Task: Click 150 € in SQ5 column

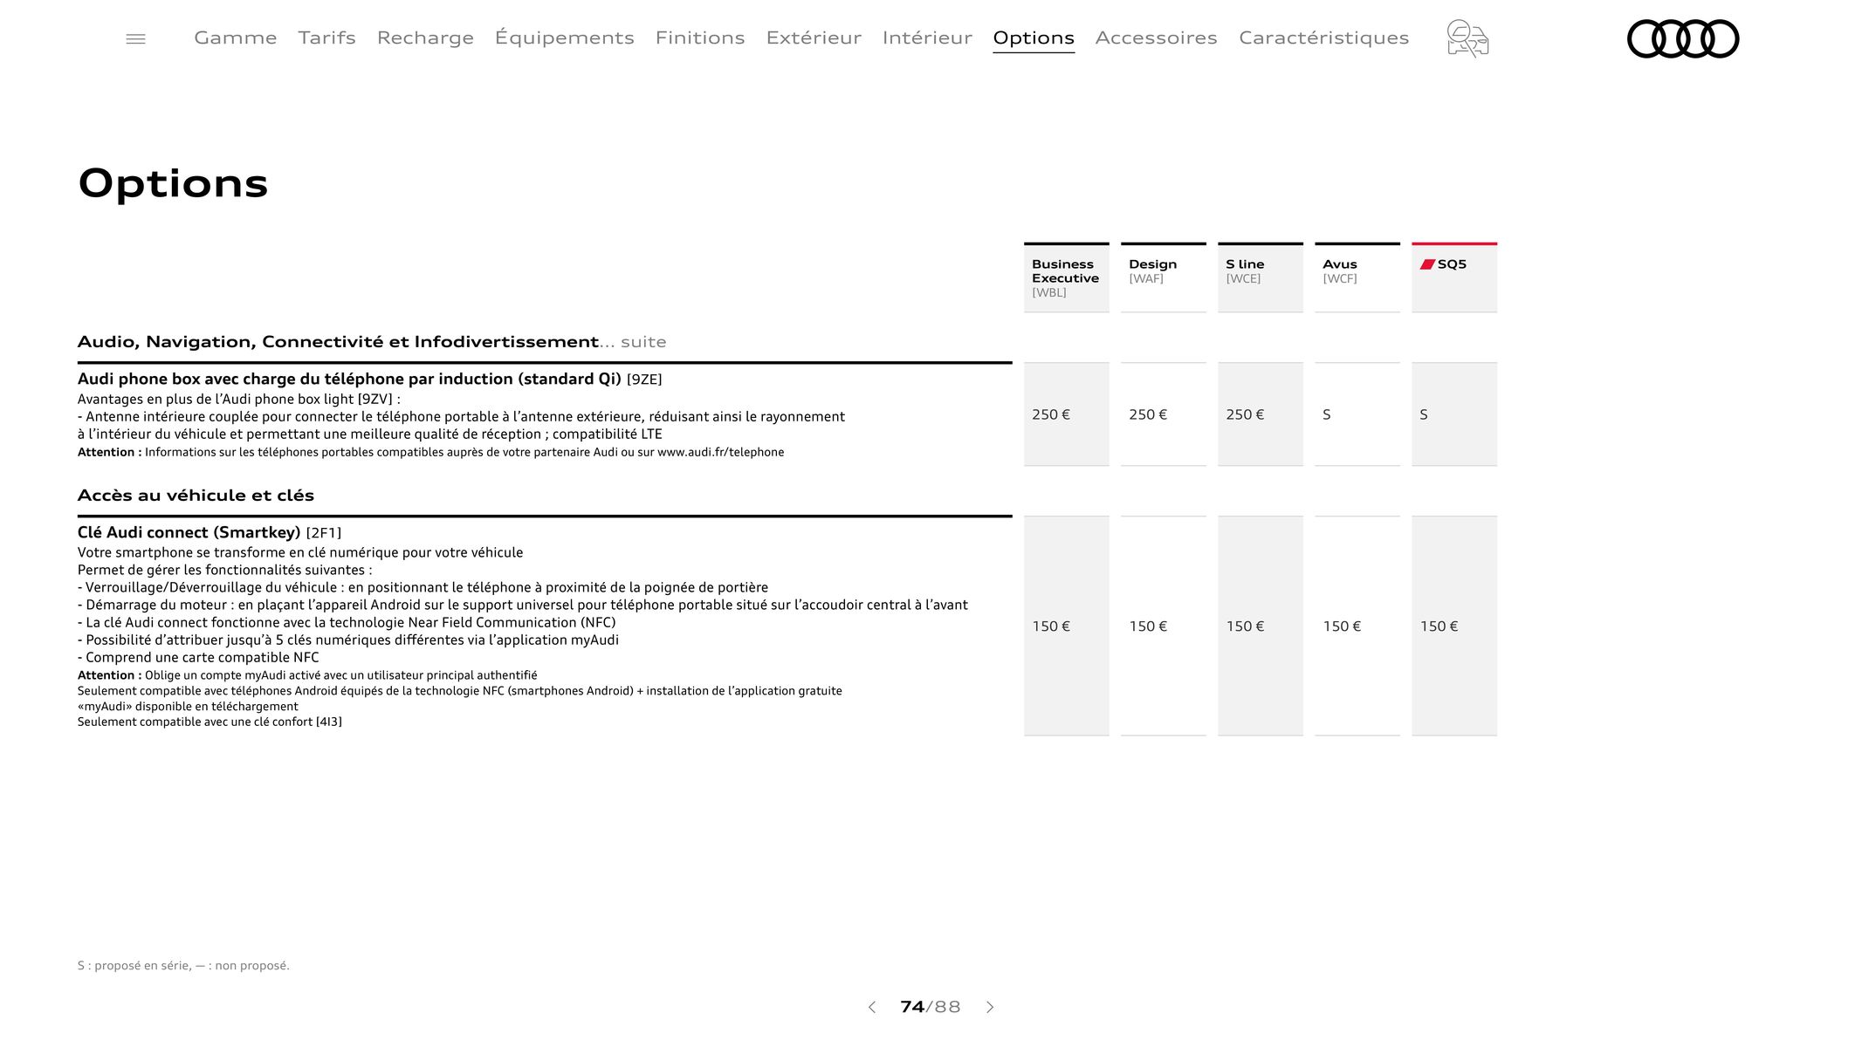Action: pos(1438,626)
